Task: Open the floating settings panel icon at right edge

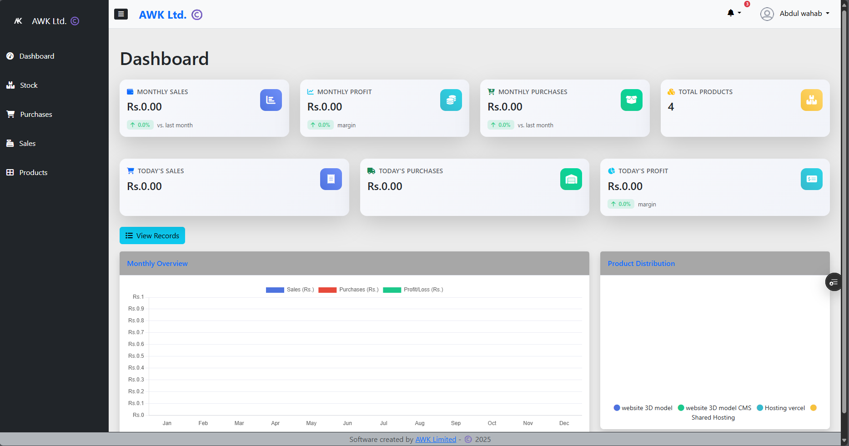Action: tap(834, 282)
